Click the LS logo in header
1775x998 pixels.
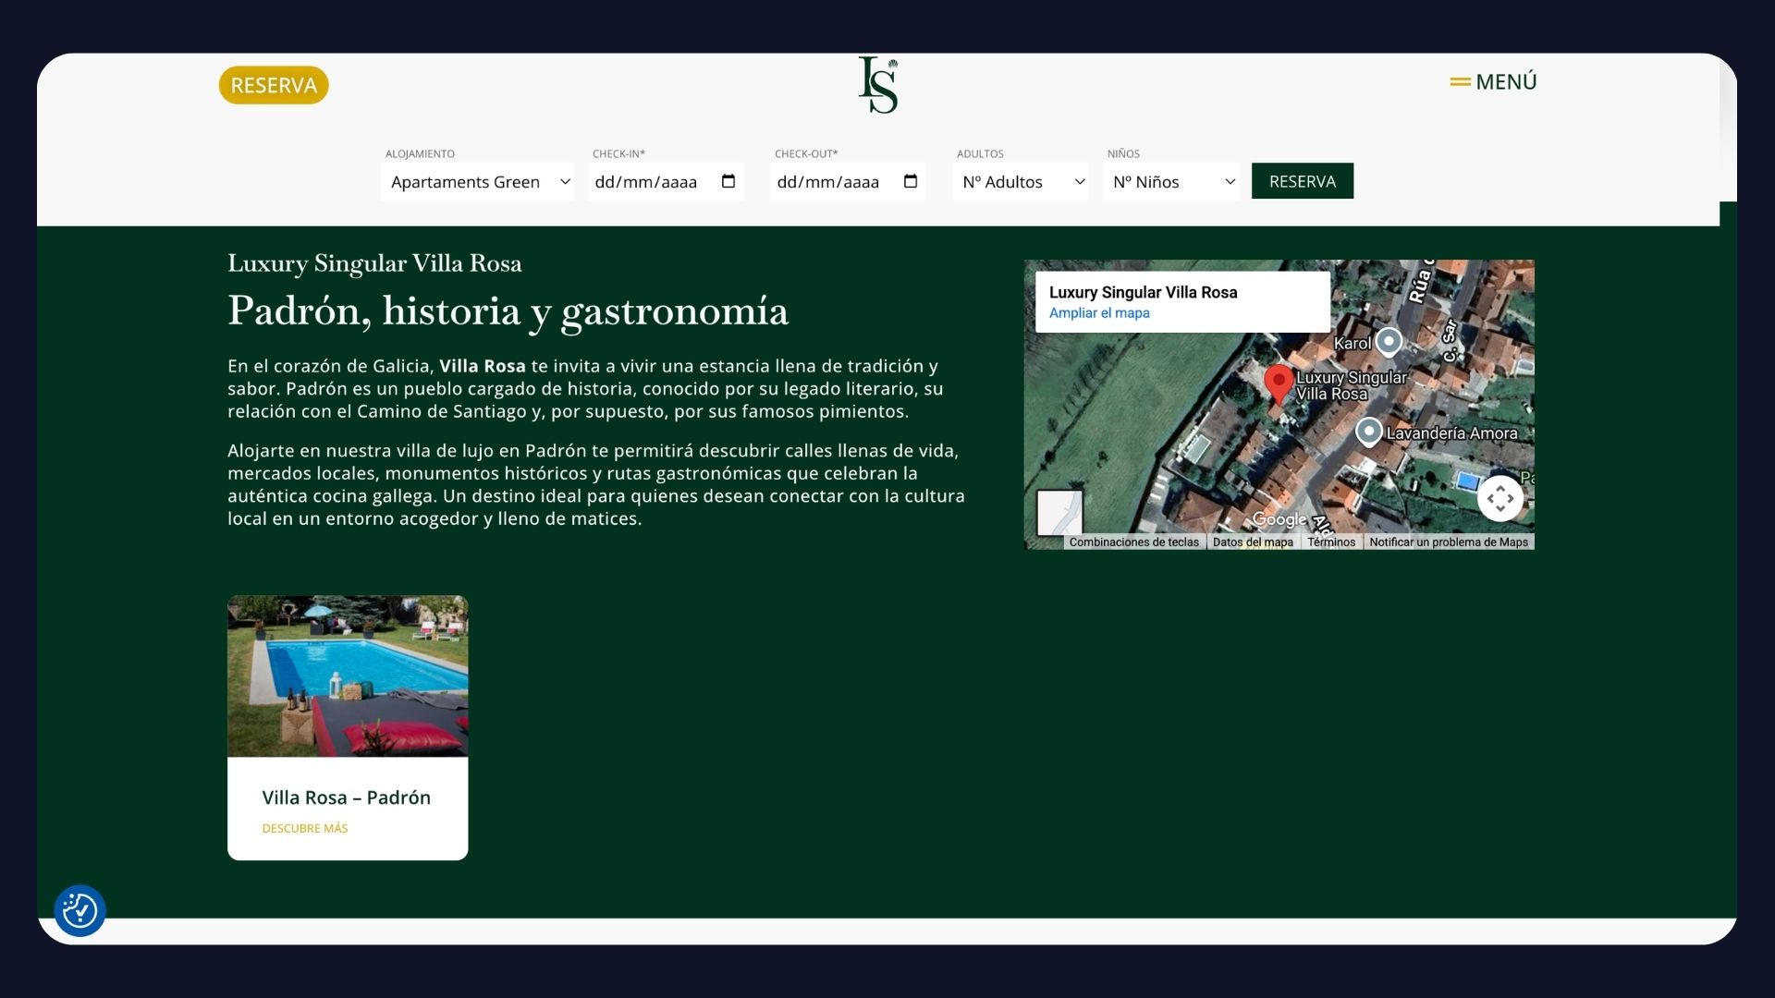coord(877,85)
